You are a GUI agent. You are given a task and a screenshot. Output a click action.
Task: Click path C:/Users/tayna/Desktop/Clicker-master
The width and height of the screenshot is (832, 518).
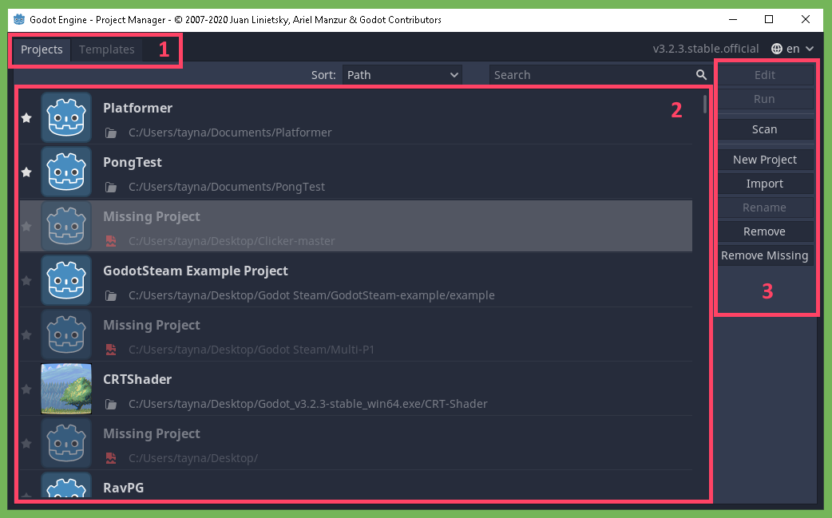[232, 241]
